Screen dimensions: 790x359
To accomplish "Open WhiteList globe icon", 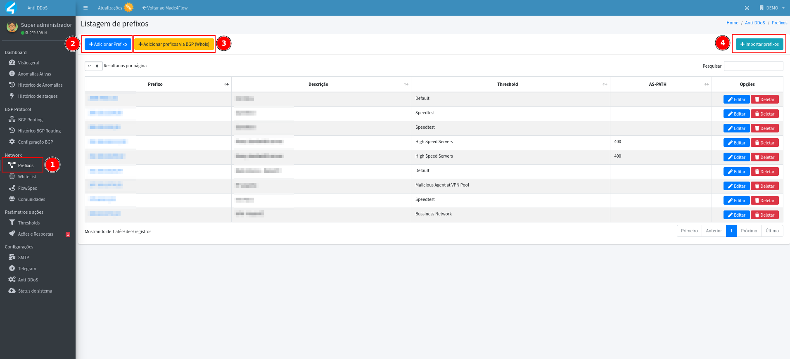I will coord(12,177).
